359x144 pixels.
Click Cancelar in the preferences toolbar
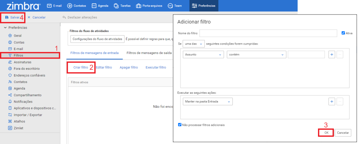click(x=36, y=17)
